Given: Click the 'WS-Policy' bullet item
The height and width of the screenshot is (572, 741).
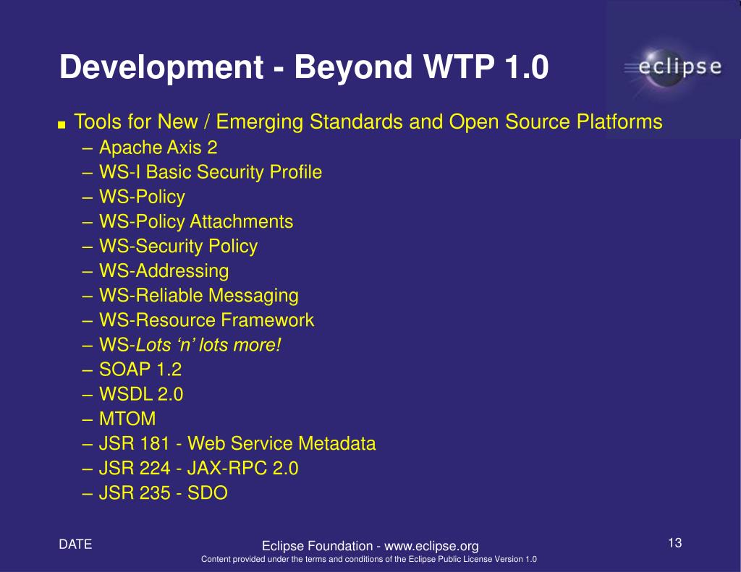Looking at the screenshot, I should (142, 197).
